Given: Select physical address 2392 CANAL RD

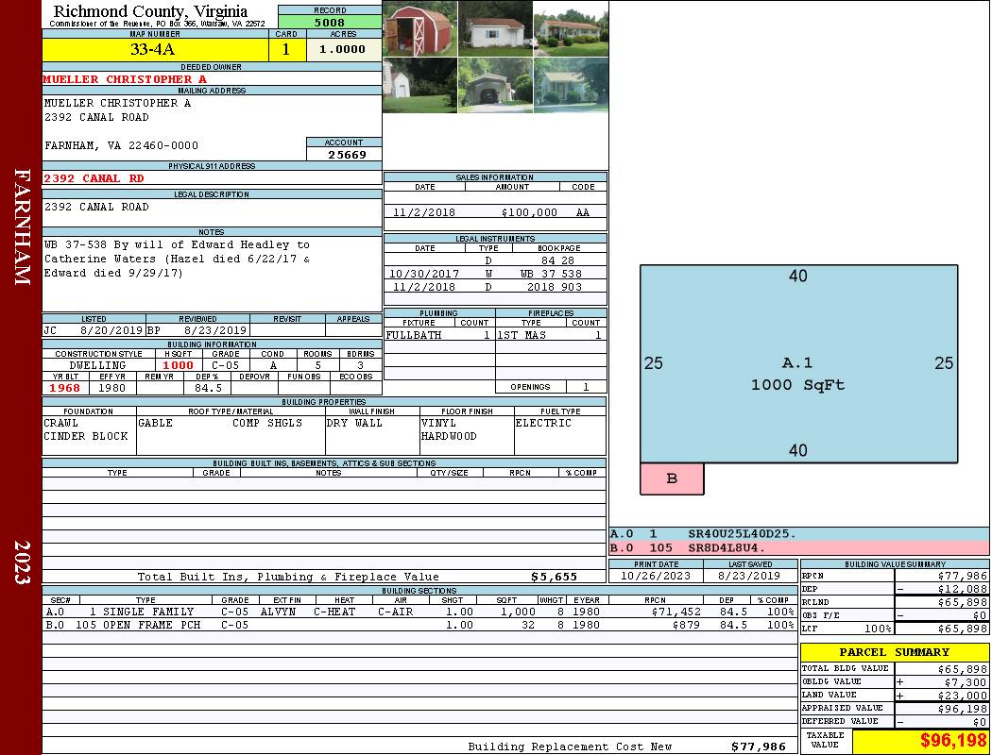Looking at the screenshot, I should point(94,178).
